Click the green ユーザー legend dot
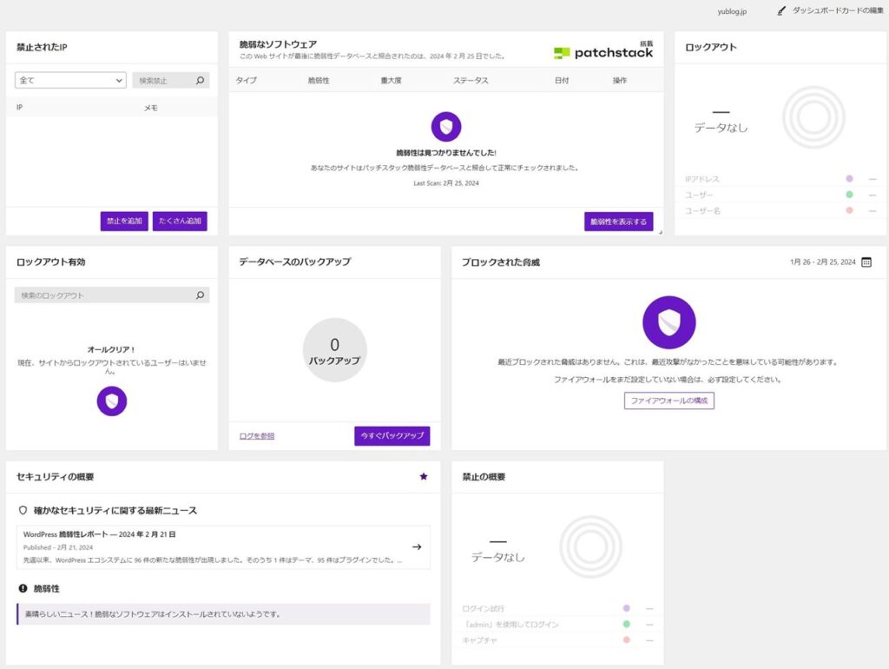Viewport: 889px width, 669px height. click(x=849, y=195)
